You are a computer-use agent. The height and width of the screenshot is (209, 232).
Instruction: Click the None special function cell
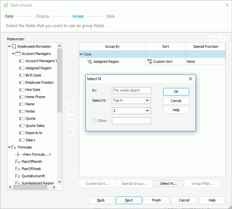(x=205, y=61)
